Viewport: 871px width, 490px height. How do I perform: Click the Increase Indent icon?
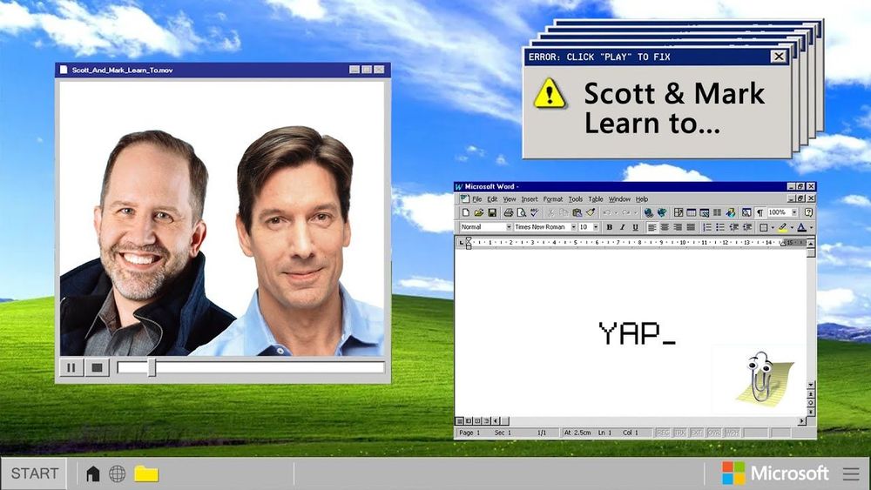click(747, 227)
